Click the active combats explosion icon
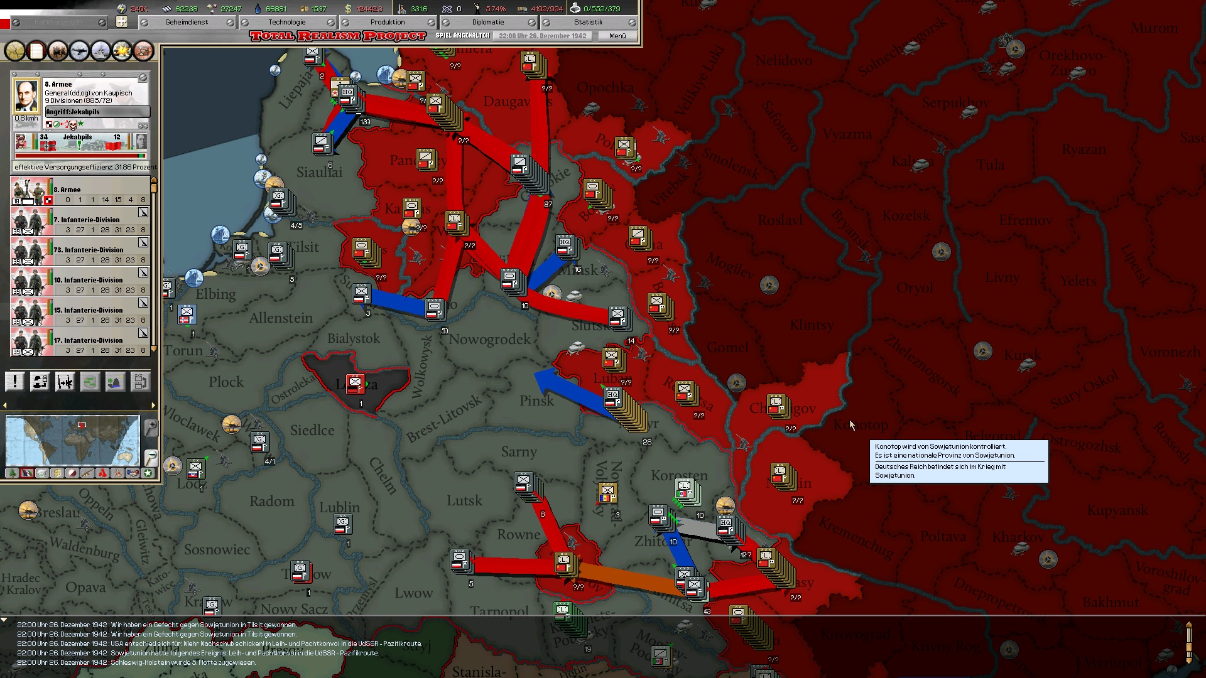The image size is (1206, 678). tap(122, 51)
